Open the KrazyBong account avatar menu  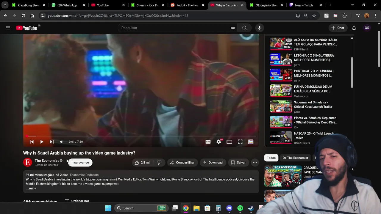coord(367,28)
